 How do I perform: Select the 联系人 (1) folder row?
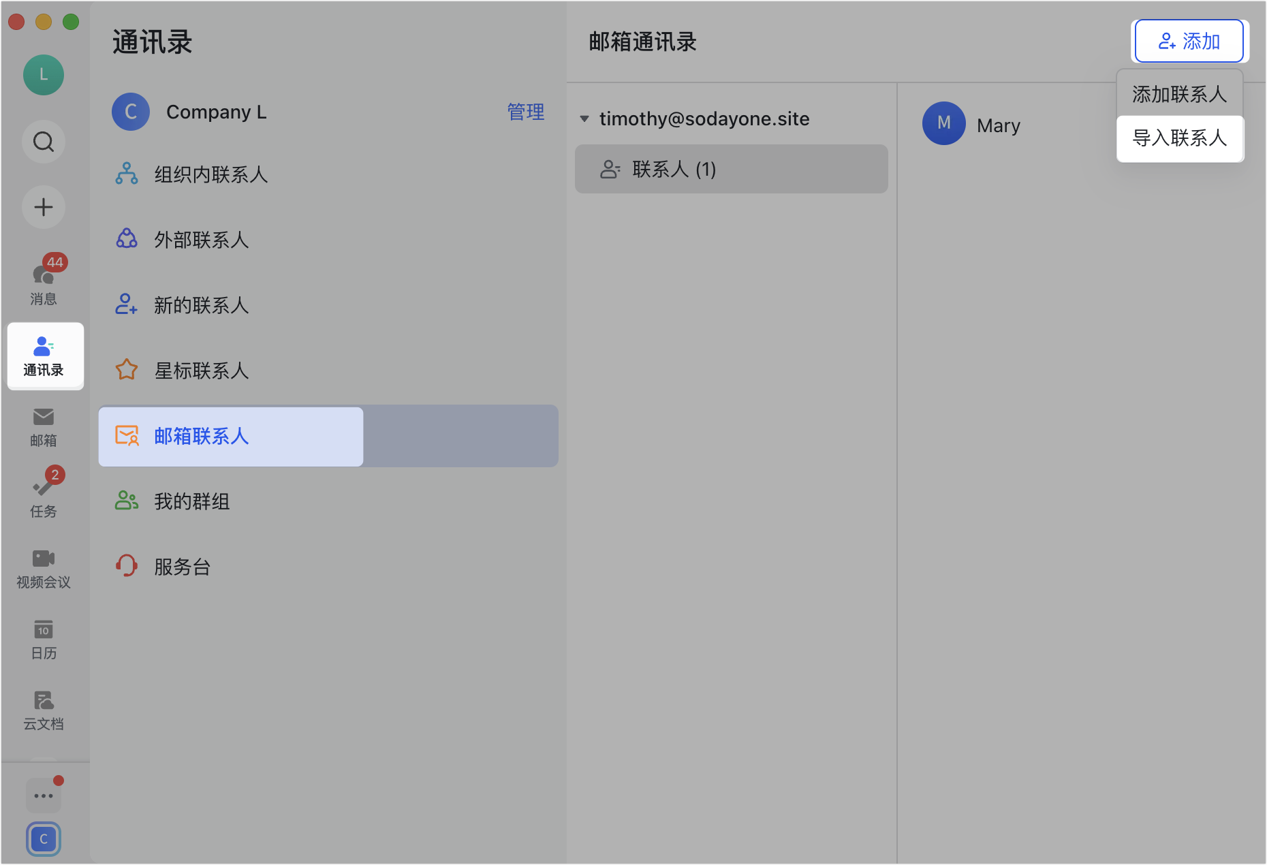732,169
